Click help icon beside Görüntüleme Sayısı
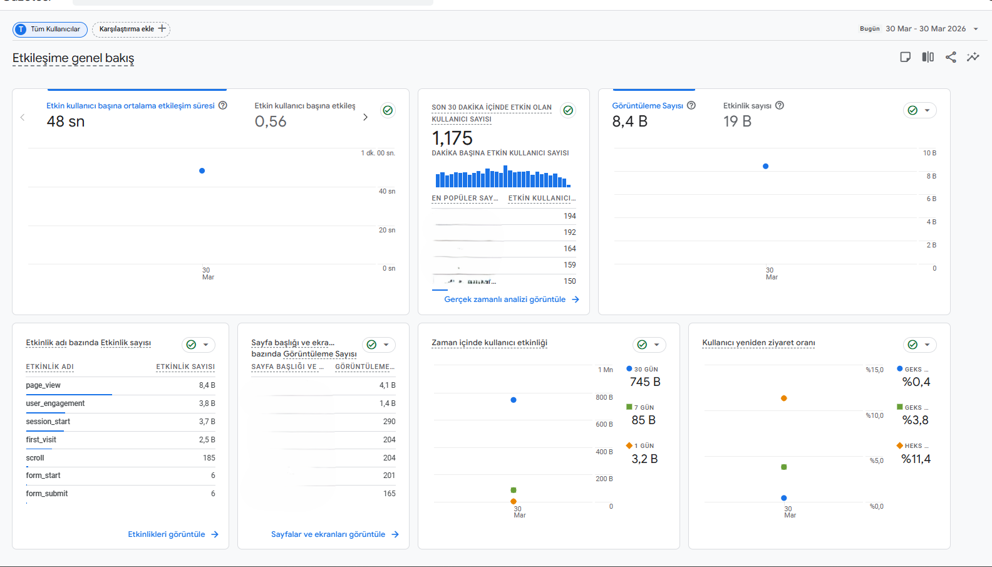The width and height of the screenshot is (992, 567). point(691,105)
